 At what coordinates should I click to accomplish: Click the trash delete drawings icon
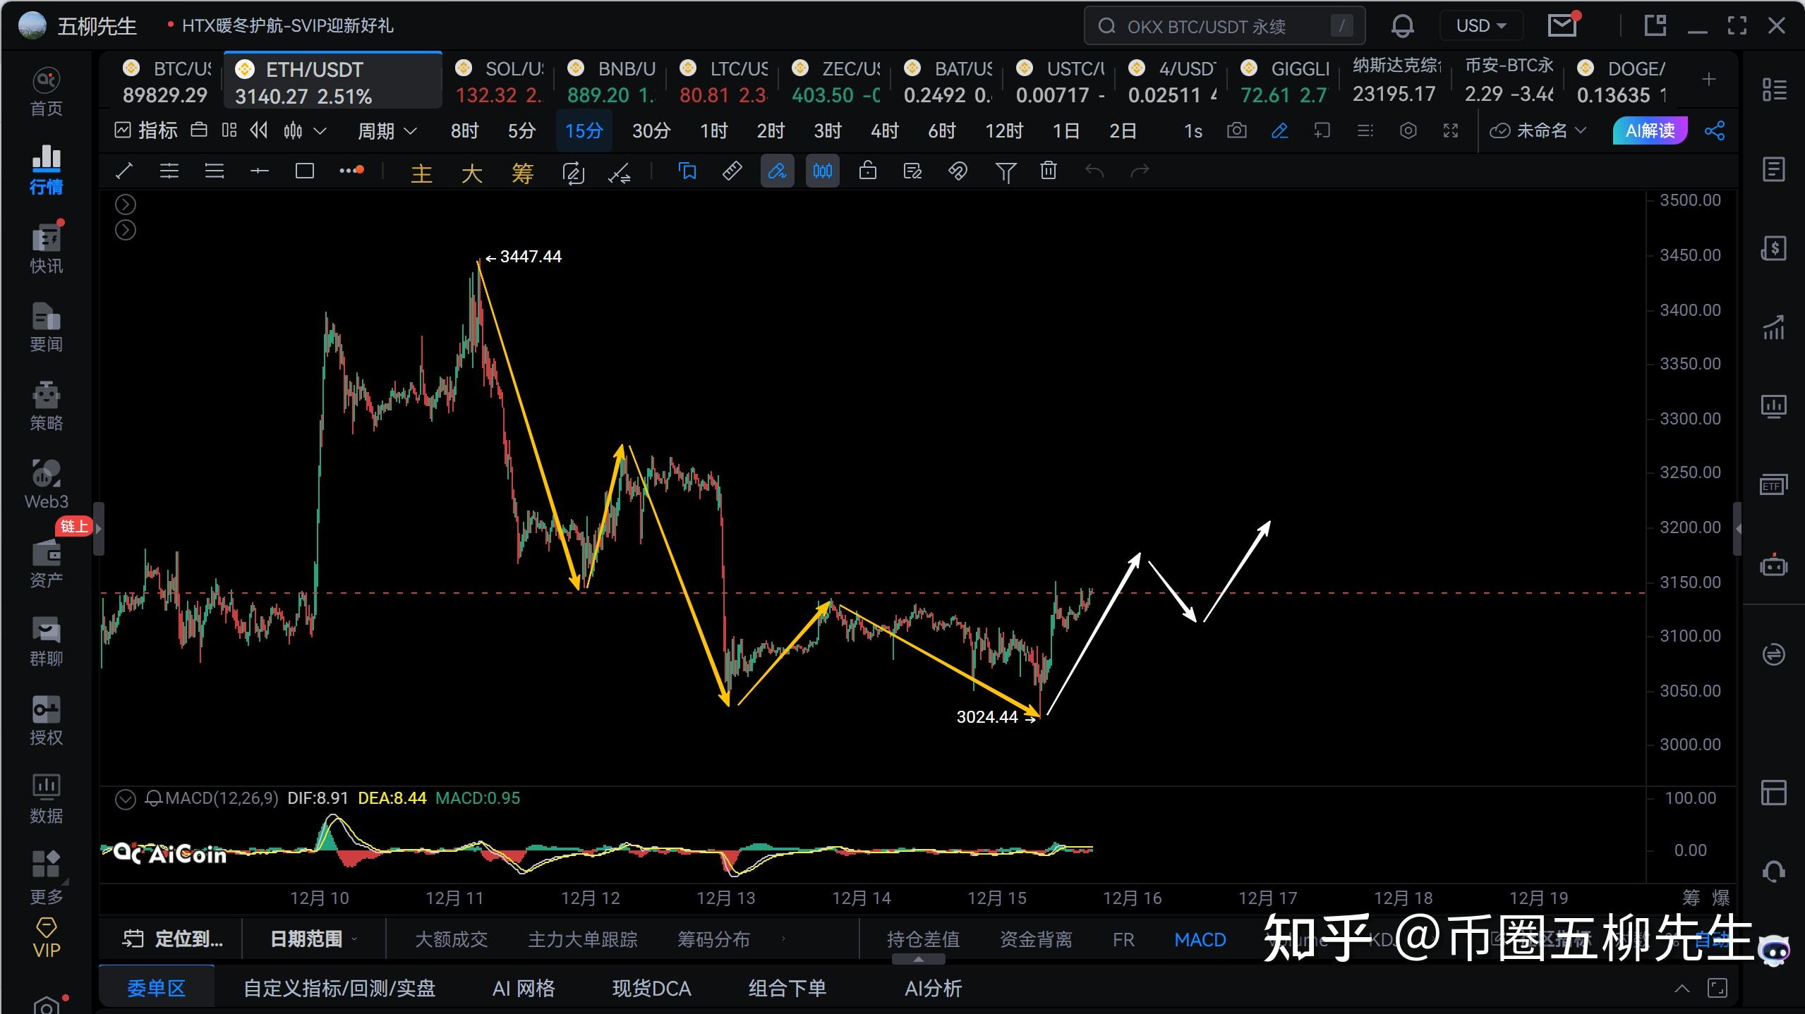tap(1049, 171)
